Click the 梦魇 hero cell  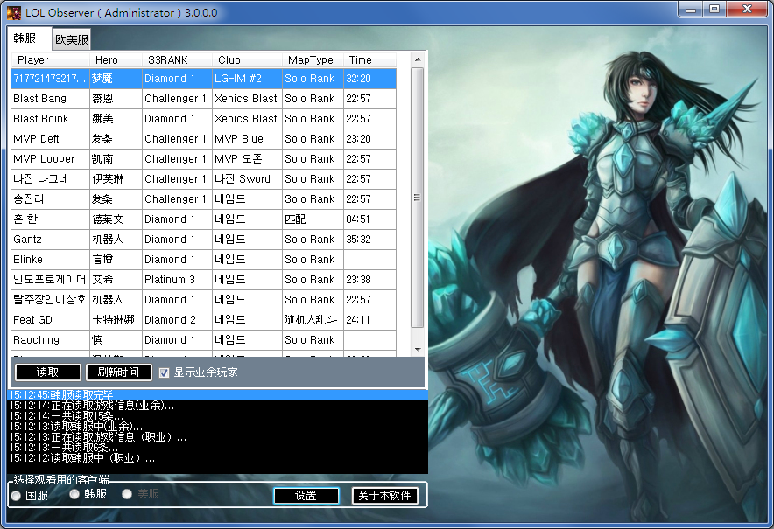coord(116,79)
